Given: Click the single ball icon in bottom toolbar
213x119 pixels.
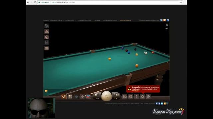Looking at the screenshot, I should pyautogui.click(x=70, y=97).
